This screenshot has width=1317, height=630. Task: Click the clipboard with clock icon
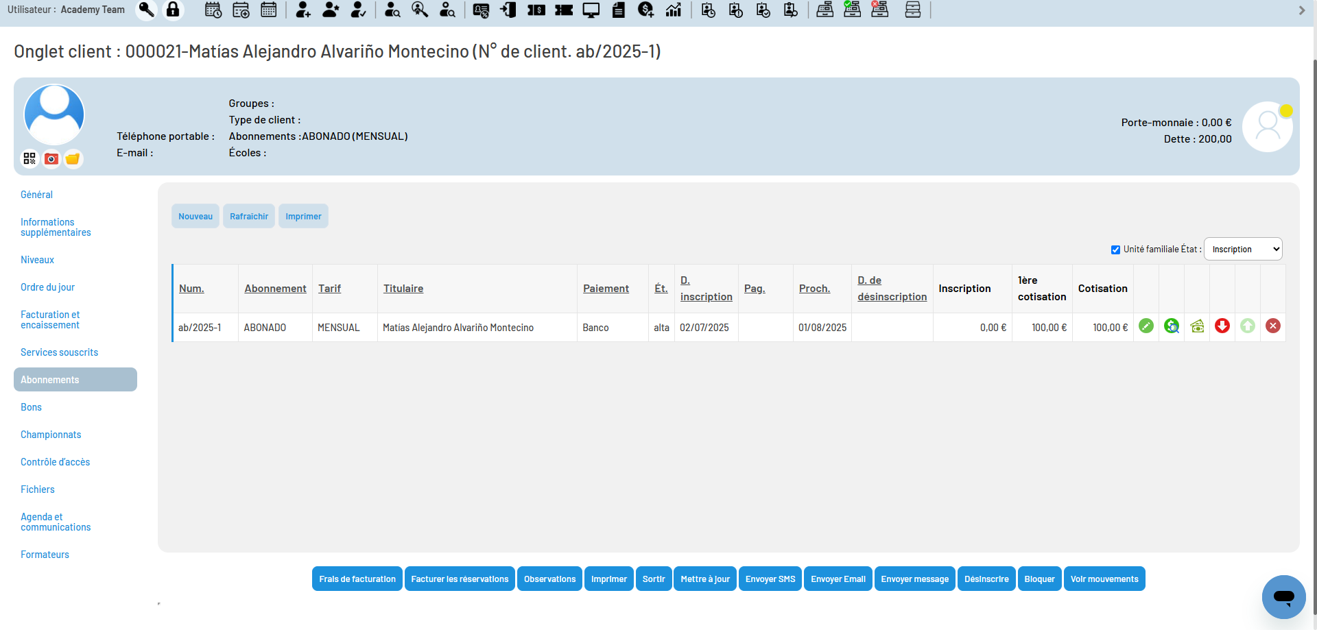click(709, 10)
